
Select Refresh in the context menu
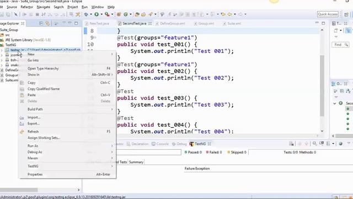[x=67, y=132]
